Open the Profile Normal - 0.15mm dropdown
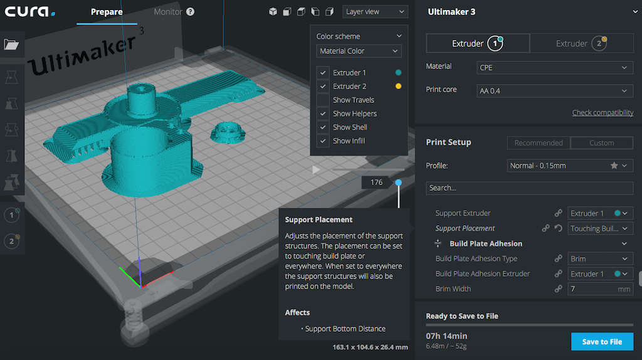Image resolution: width=642 pixels, height=360 pixels. (570, 166)
